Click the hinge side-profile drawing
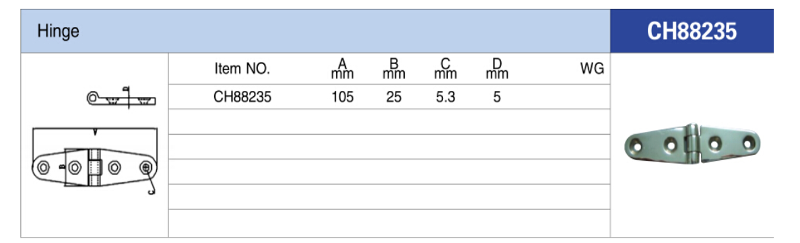 coord(121,97)
